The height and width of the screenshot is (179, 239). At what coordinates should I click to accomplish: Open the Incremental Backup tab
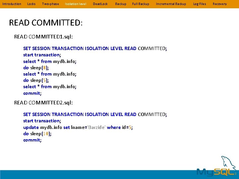point(171,4)
